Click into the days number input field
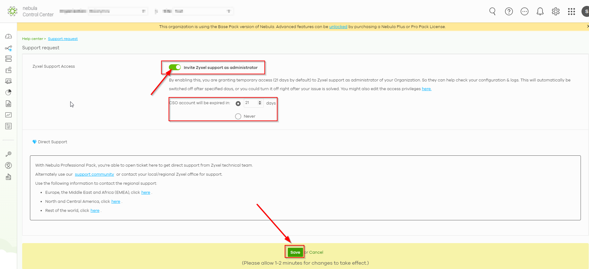This screenshot has height=269, width=589. click(250, 103)
